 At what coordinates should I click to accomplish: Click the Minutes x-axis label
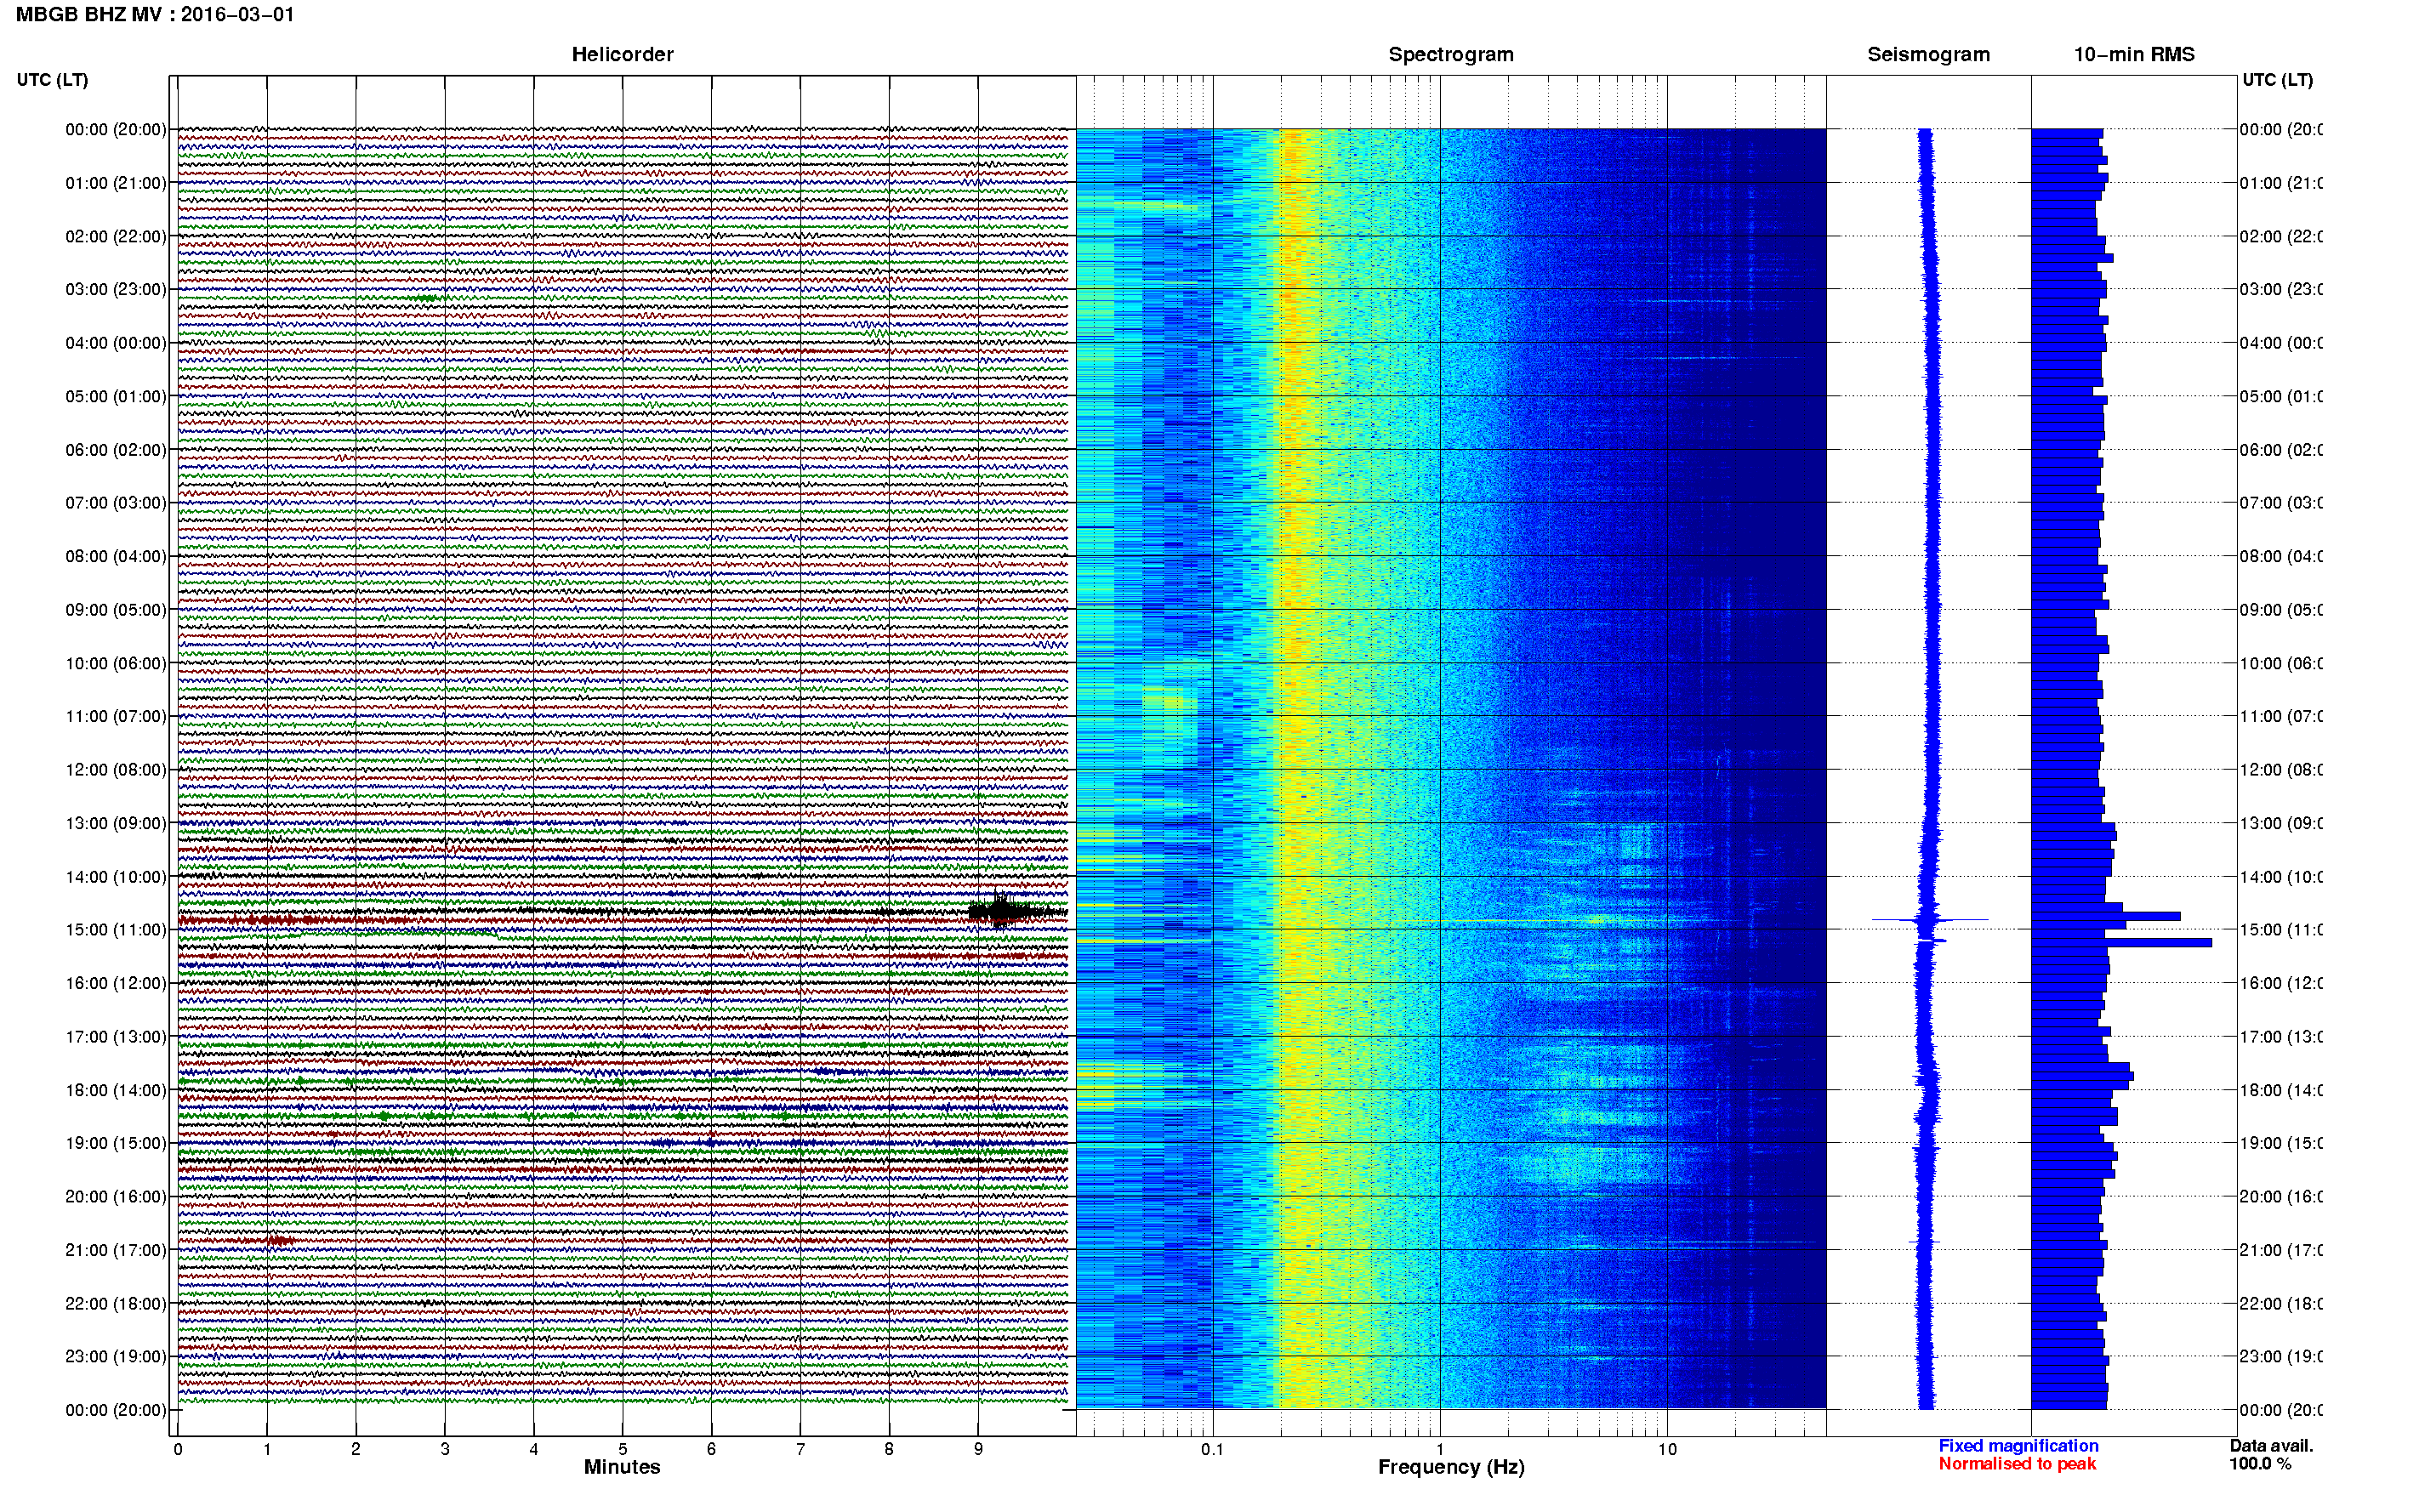click(622, 1467)
